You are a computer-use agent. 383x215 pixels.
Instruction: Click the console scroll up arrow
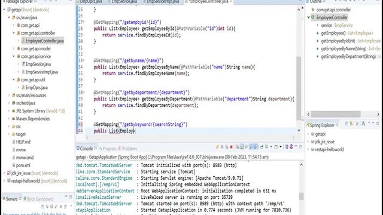coord(302,165)
